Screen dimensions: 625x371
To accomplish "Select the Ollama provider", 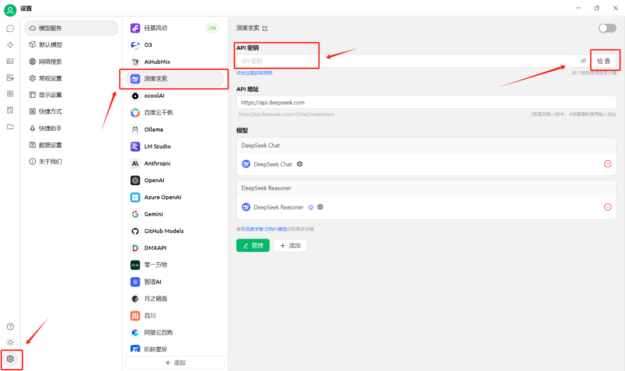I will 175,130.
